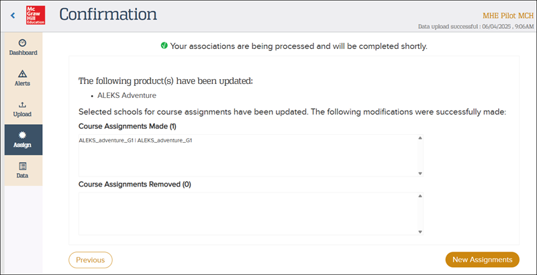Switch to the Alerts menu label
This screenshot has width=537, height=275.
pyautogui.click(x=23, y=83)
